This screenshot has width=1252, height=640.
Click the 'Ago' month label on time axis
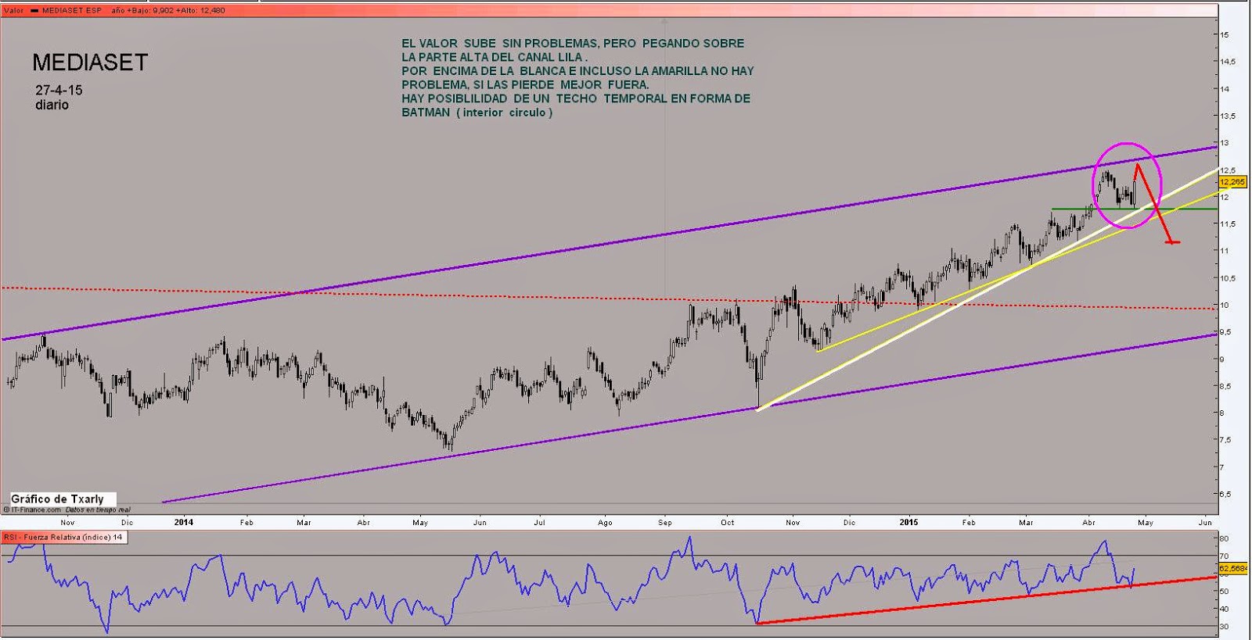point(605,522)
